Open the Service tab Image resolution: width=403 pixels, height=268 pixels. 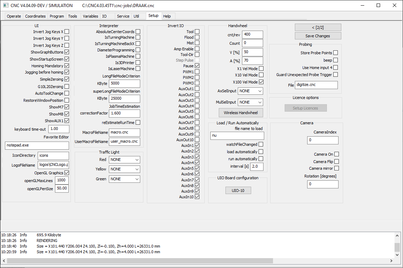[123, 16]
